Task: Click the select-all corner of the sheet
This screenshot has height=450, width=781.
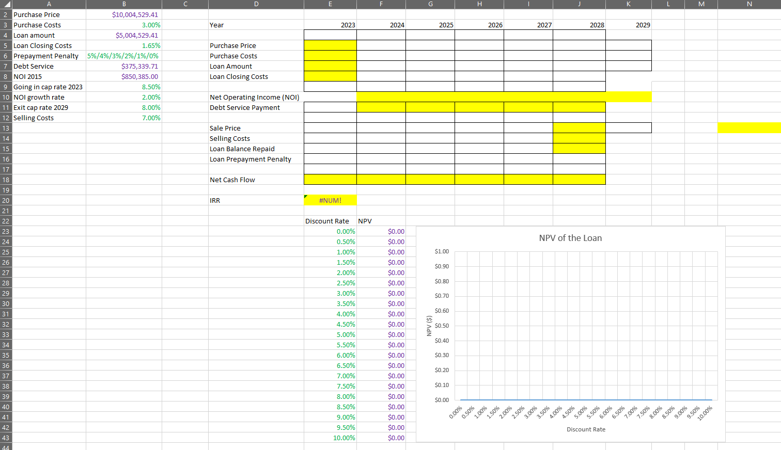Action: pyautogui.click(x=6, y=4)
